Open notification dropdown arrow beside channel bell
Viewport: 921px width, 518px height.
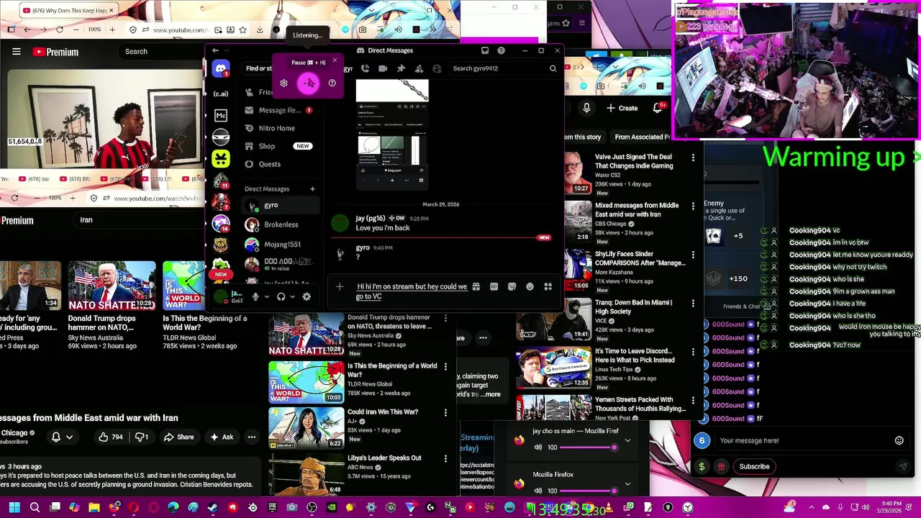[69, 437]
